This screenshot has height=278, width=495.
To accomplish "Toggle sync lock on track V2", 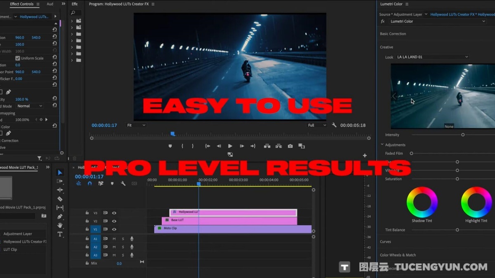I will coord(105,221).
